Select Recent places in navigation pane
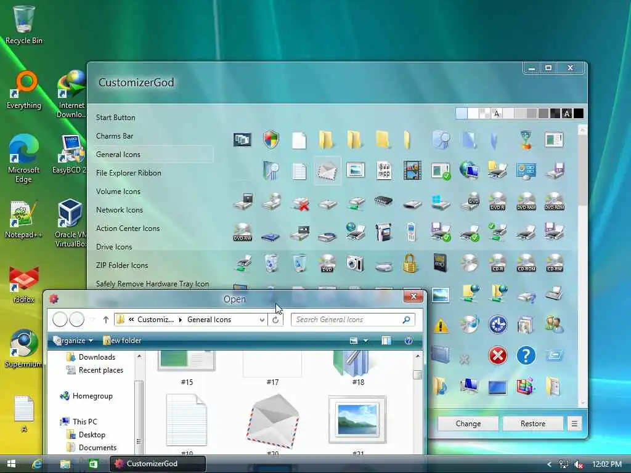 [100, 370]
